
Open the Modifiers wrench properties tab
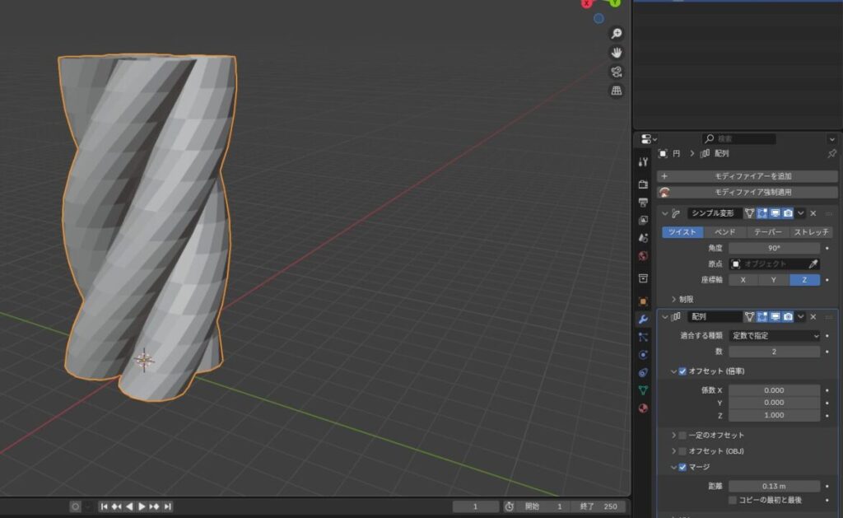[x=643, y=319]
